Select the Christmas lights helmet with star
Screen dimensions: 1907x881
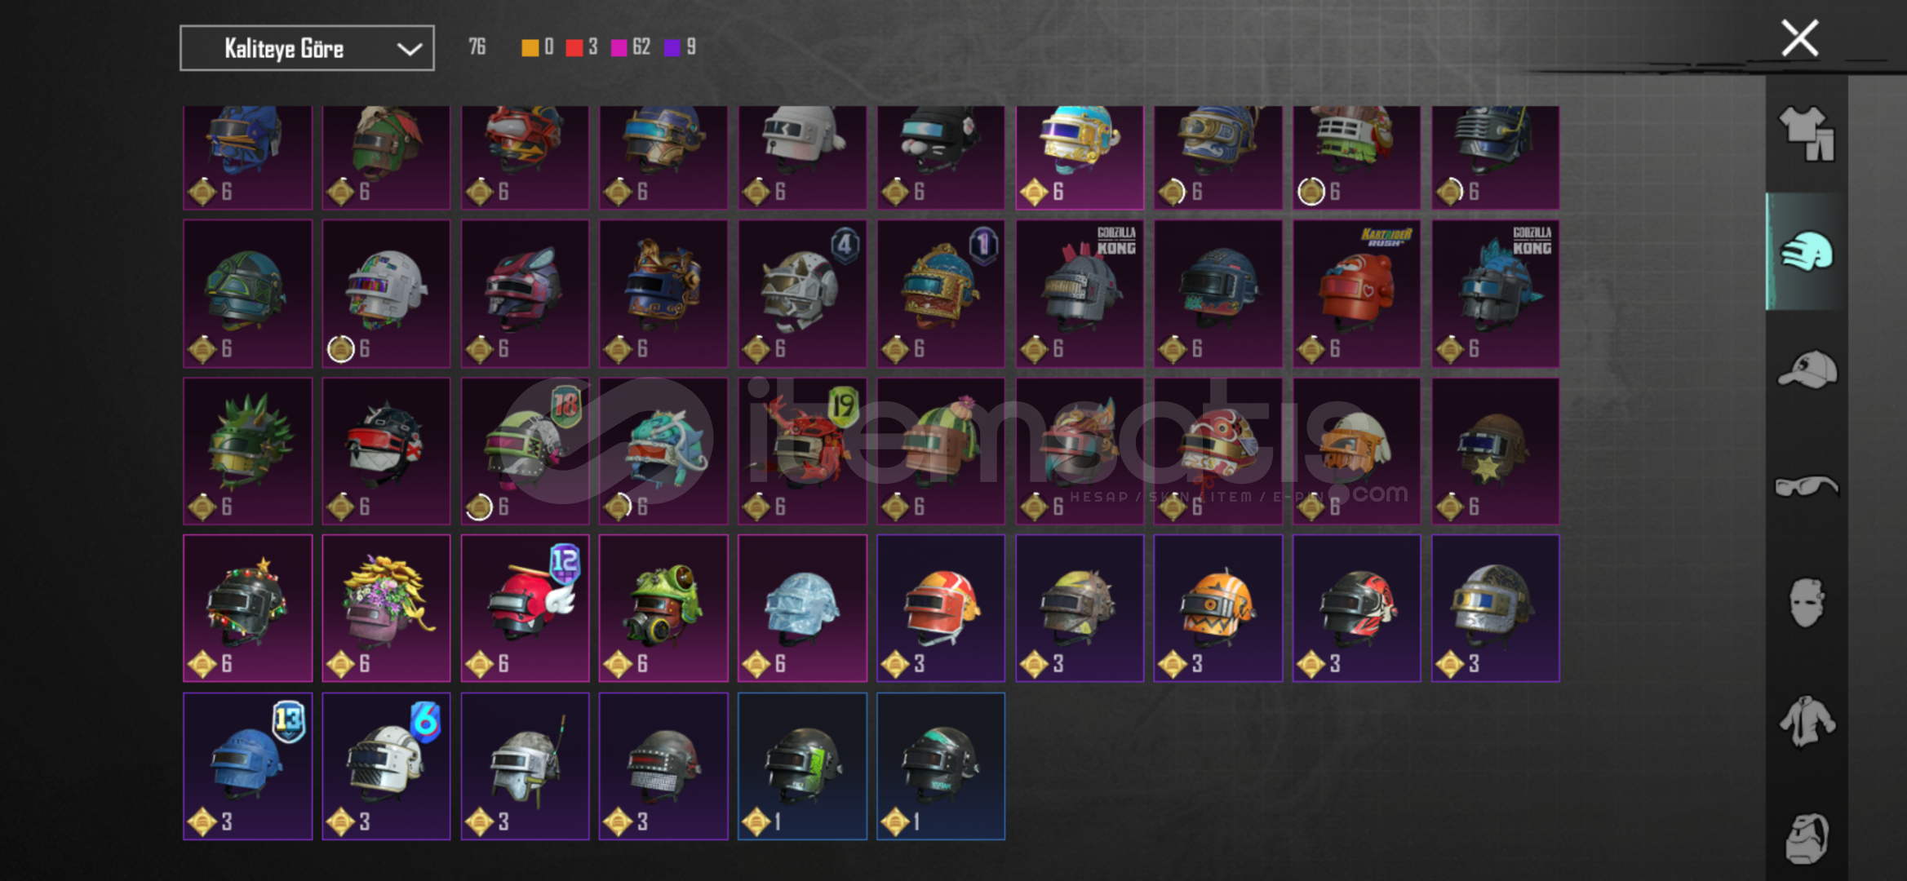point(247,609)
